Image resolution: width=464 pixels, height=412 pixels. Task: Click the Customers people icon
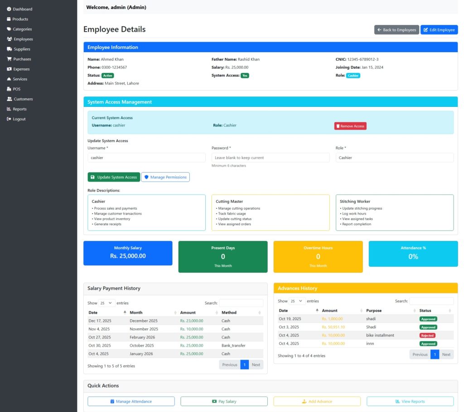pos(10,99)
